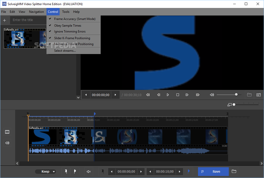Click the timeline zoom icon

click(230, 104)
